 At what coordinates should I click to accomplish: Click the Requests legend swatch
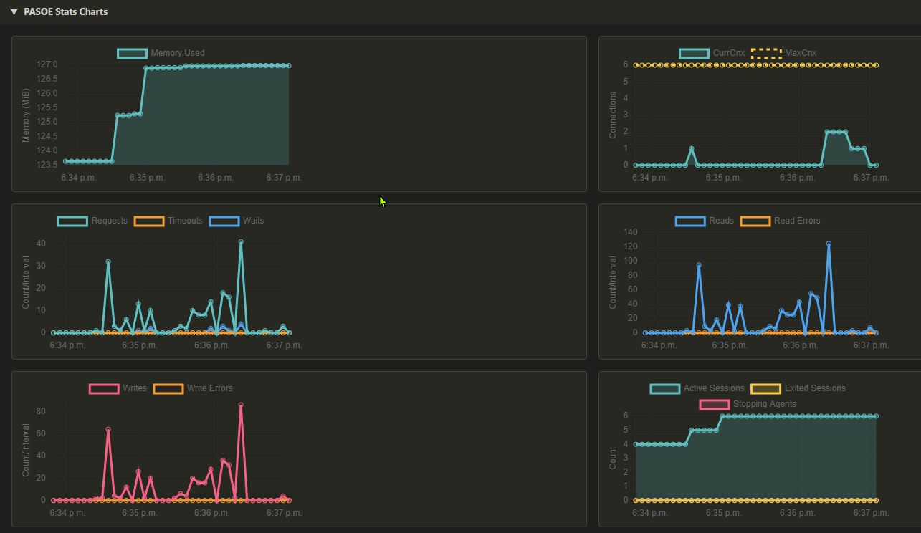point(72,221)
